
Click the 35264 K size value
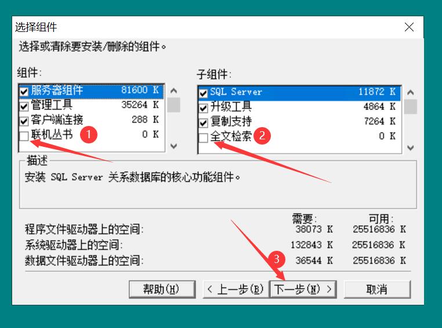140,105
